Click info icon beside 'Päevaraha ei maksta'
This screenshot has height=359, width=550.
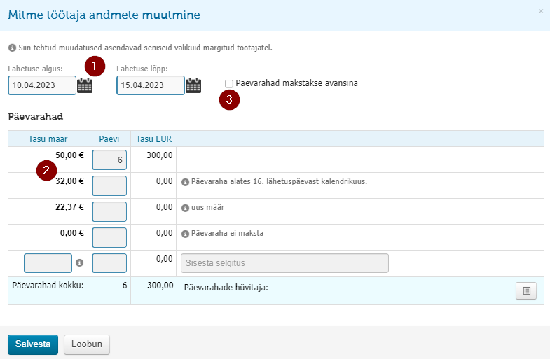point(185,234)
